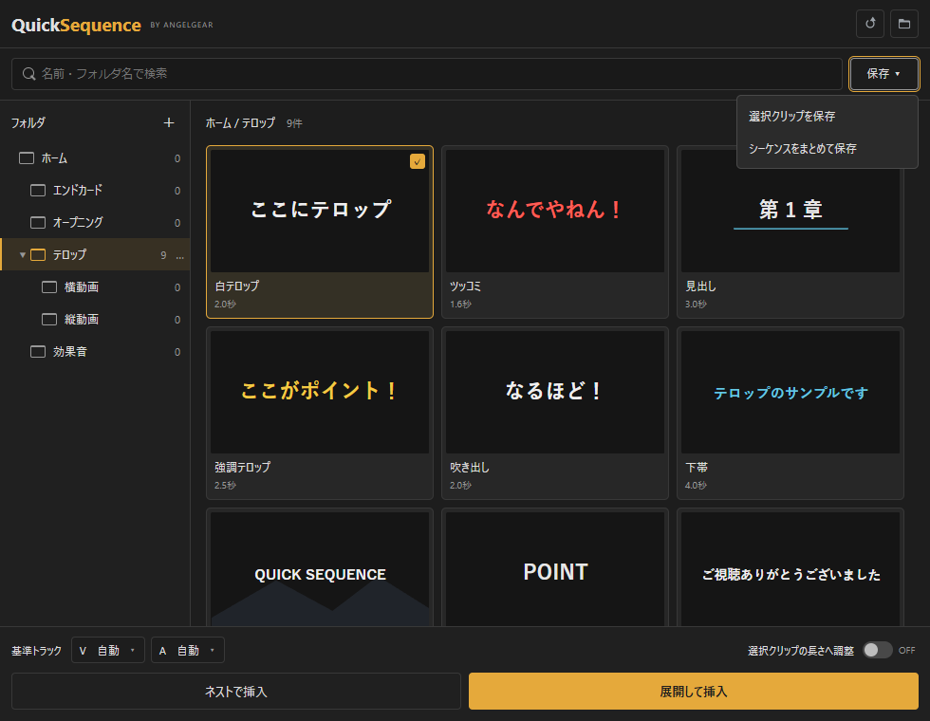Click the refresh icon in header

(x=870, y=24)
